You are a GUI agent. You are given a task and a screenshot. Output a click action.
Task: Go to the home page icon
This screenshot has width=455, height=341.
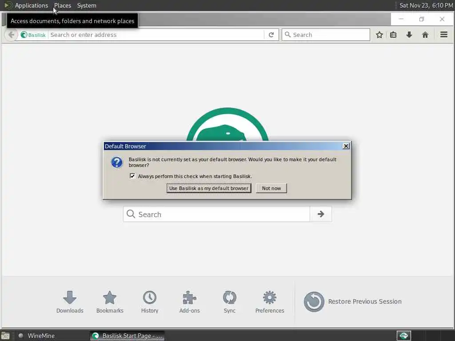425,35
